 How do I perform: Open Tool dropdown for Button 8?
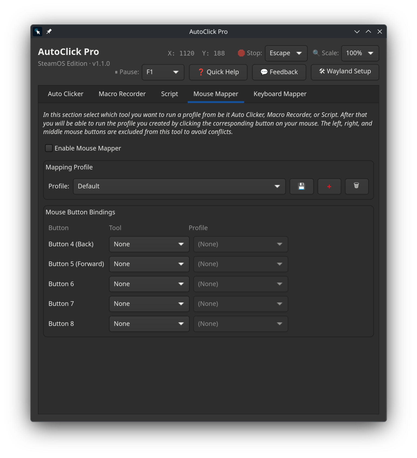point(149,324)
